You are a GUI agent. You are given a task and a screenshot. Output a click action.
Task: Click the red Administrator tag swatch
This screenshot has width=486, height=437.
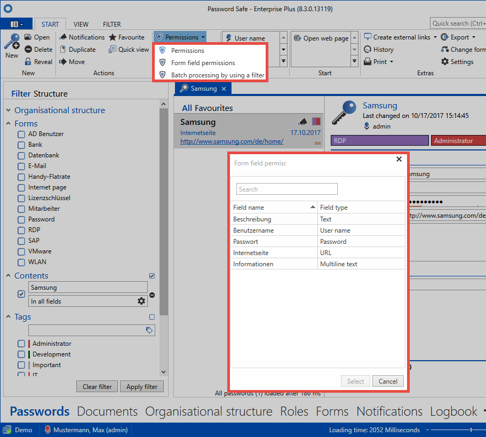pyautogui.click(x=458, y=140)
